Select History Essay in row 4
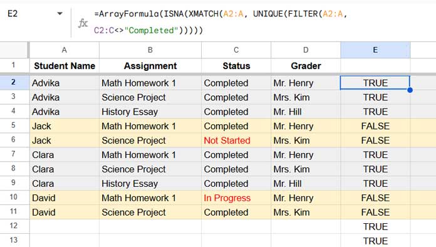Viewport: 436px width, 247px height. (x=150, y=112)
